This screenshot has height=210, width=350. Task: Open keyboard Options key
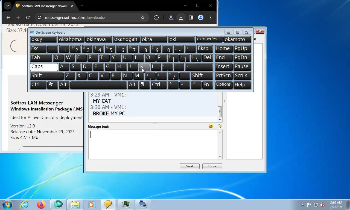[224, 85]
